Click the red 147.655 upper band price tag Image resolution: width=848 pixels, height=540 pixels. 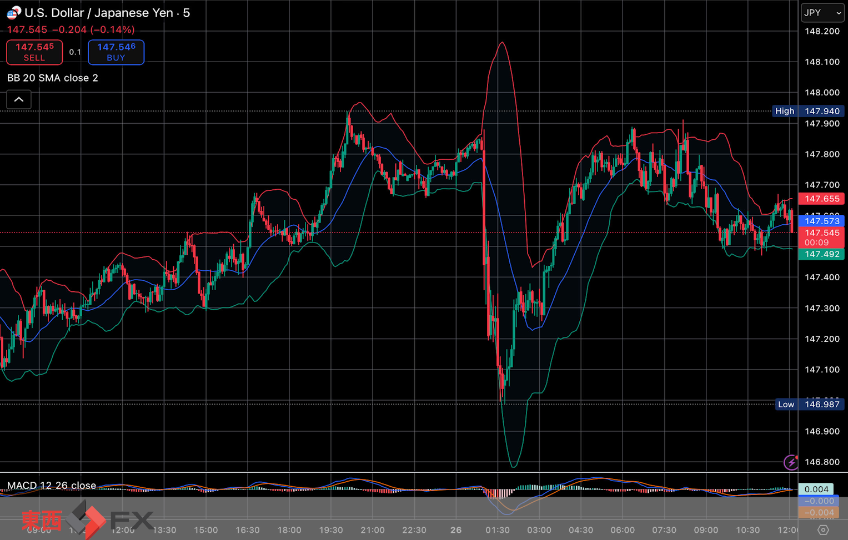(821, 199)
